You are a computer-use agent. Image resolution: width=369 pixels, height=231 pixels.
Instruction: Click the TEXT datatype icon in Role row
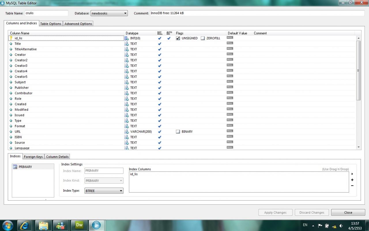[127, 98]
